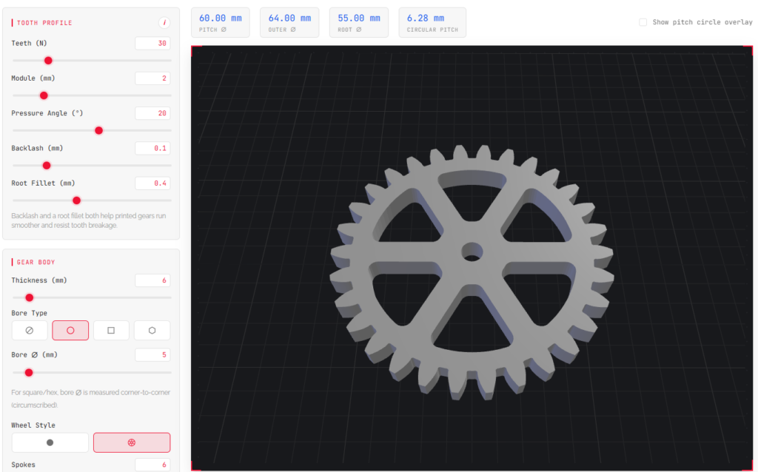Enable Show pitch circle overlay checkbox
Image resolution: width=758 pixels, height=472 pixels.
pos(643,22)
